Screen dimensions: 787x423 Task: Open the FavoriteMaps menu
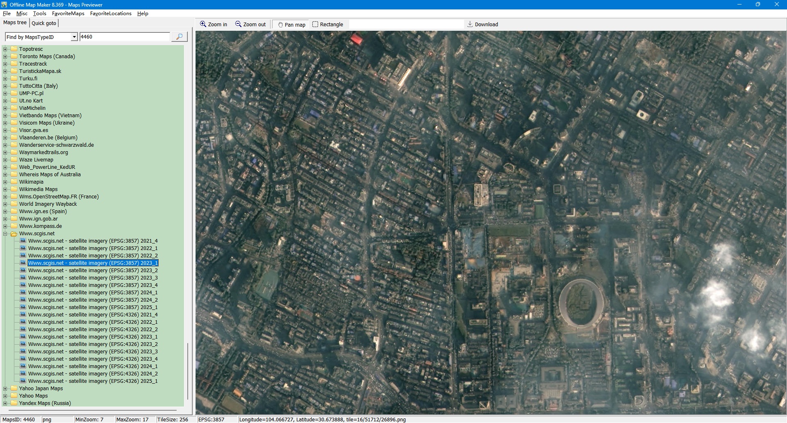[68, 14]
